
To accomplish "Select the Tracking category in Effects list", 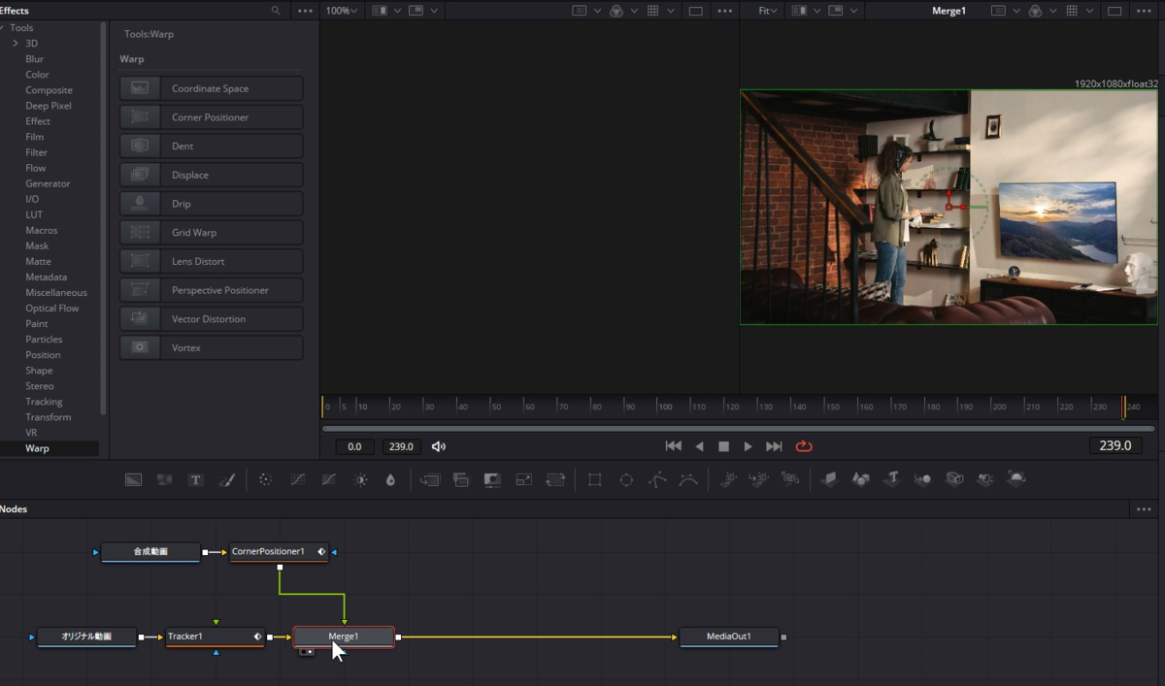I will click(x=44, y=401).
